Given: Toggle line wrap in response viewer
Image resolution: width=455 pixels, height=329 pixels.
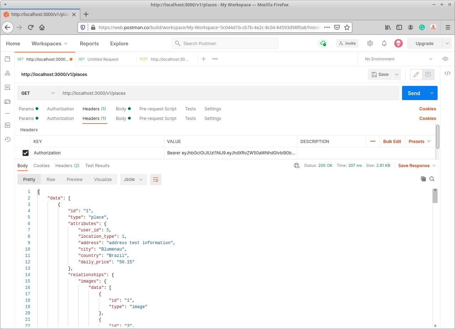Looking at the screenshot, I should coord(156,180).
